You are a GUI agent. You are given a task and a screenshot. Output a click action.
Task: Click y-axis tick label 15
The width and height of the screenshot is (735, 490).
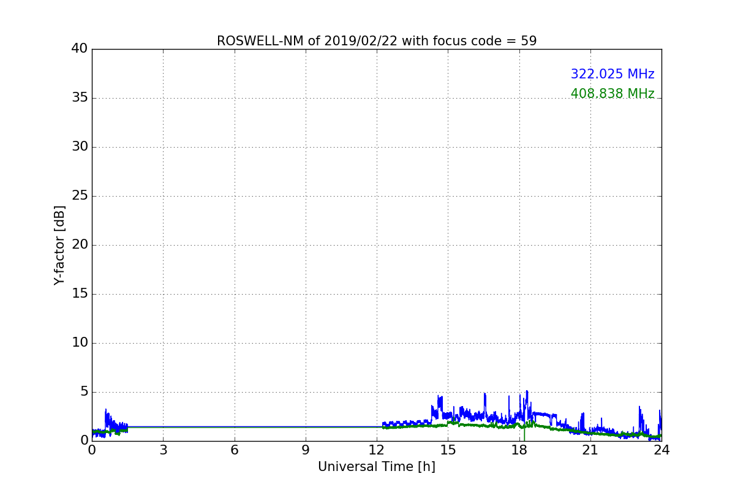coord(80,293)
